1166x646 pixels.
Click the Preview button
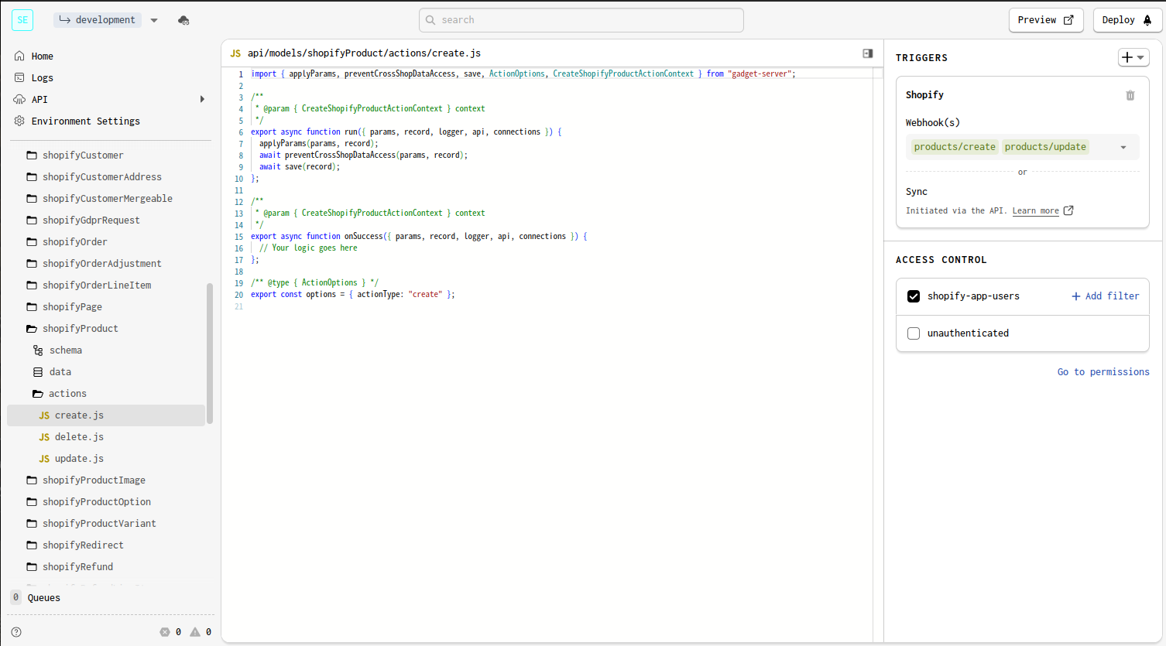1046,20
